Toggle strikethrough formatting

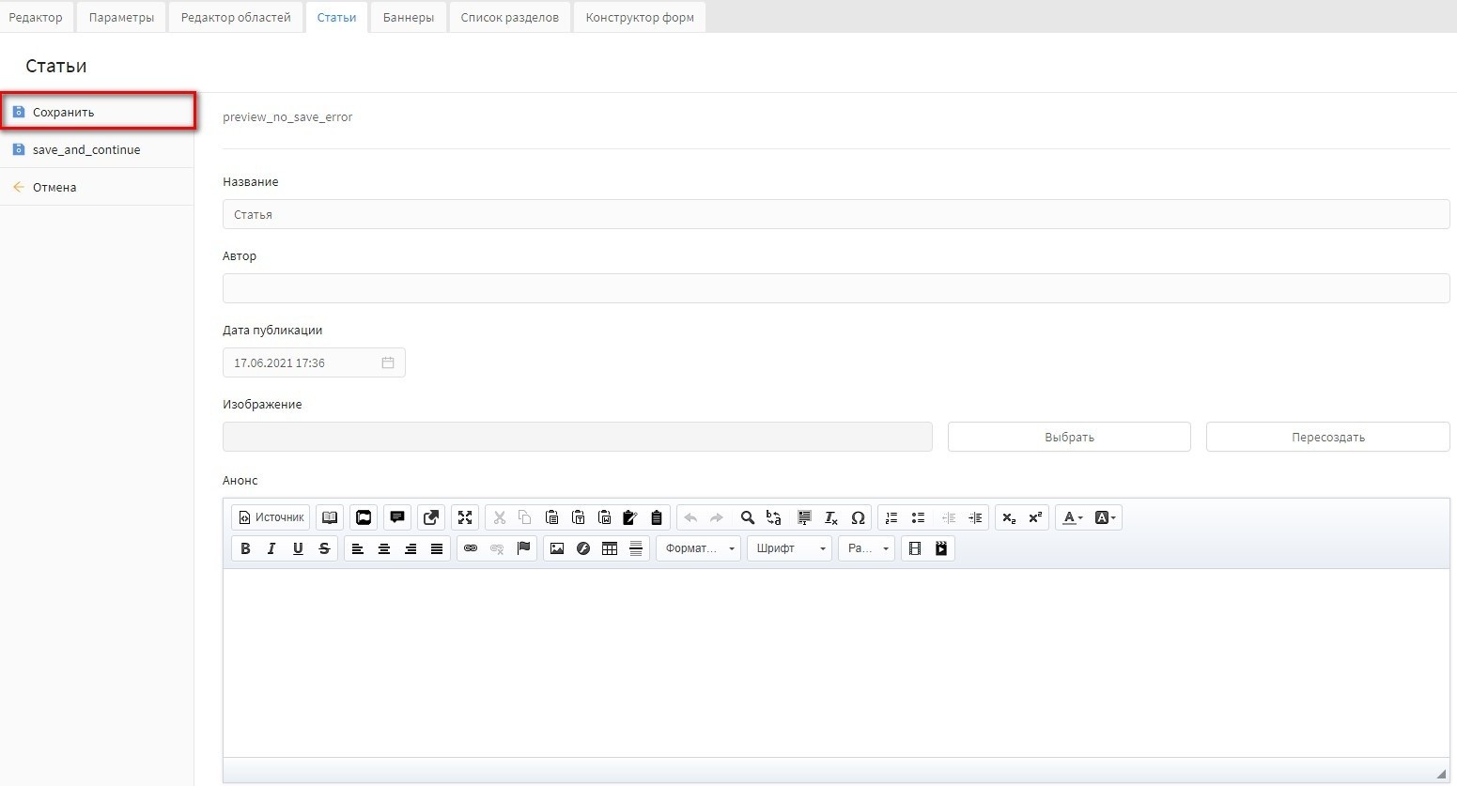point(324,548)
